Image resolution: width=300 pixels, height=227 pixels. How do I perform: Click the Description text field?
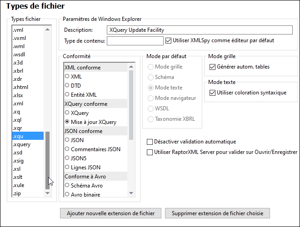(x=200, y=30)
